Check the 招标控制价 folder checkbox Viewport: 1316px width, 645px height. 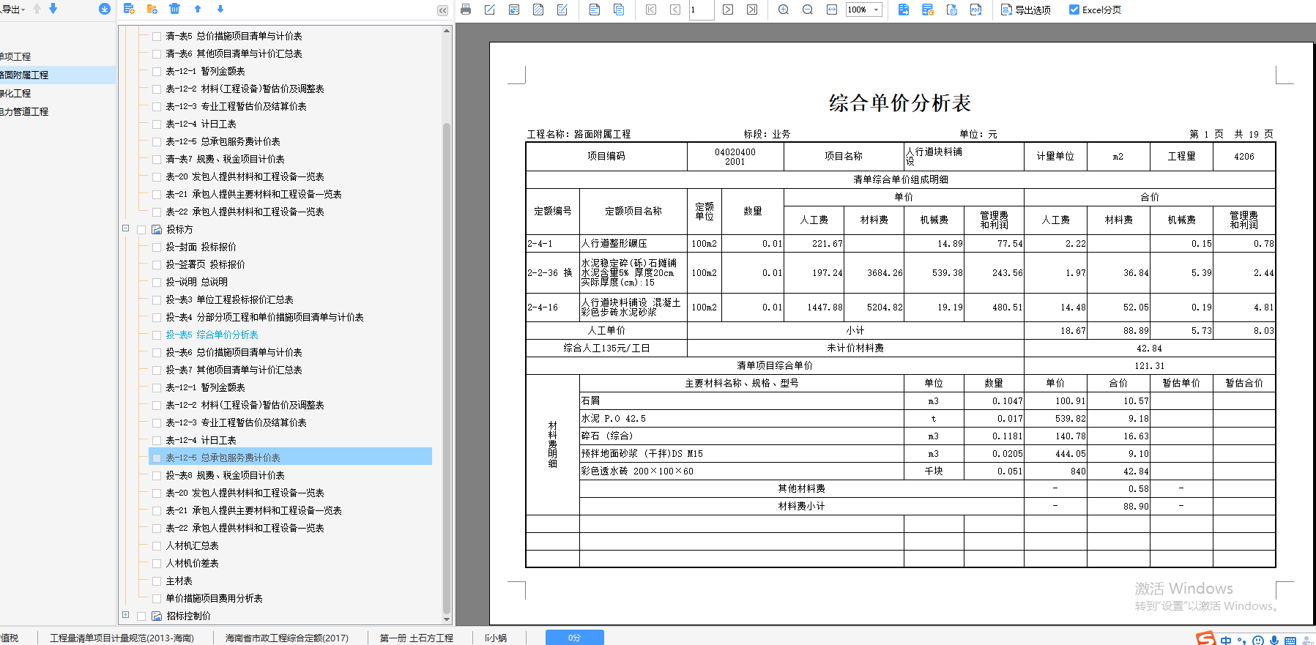pos(141,616)
